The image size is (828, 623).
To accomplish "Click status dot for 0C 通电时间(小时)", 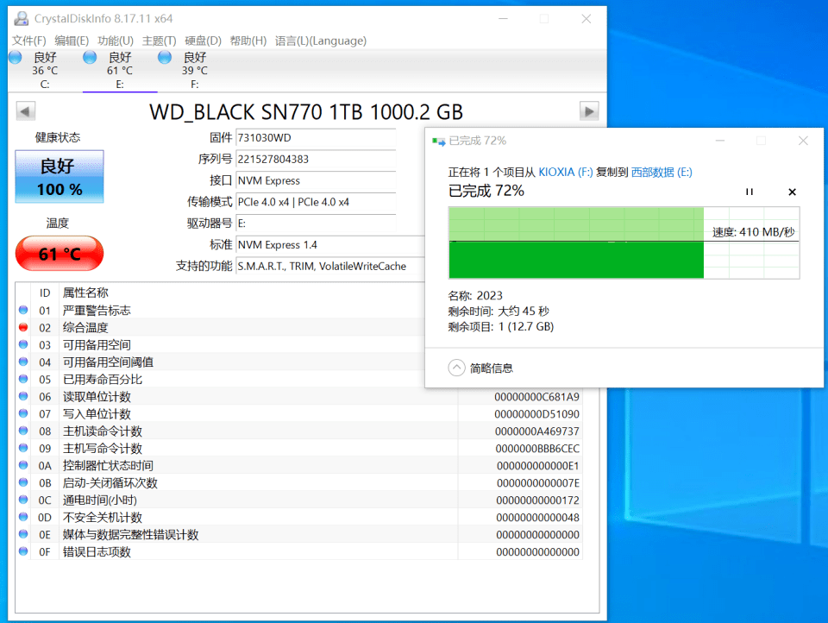I will pos(23,500).
